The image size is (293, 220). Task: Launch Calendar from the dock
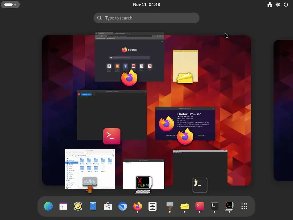click(x=63, y=206)
